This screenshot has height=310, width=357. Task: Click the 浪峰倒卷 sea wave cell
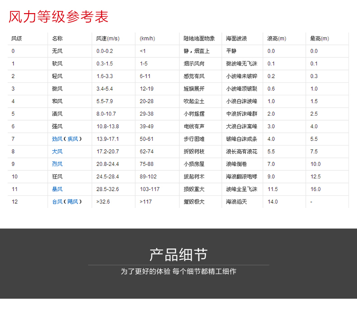pyautogui.click(x=236, y=164)
